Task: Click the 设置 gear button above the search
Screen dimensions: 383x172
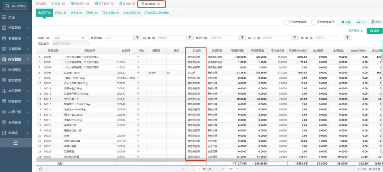Action: (346, 22)
